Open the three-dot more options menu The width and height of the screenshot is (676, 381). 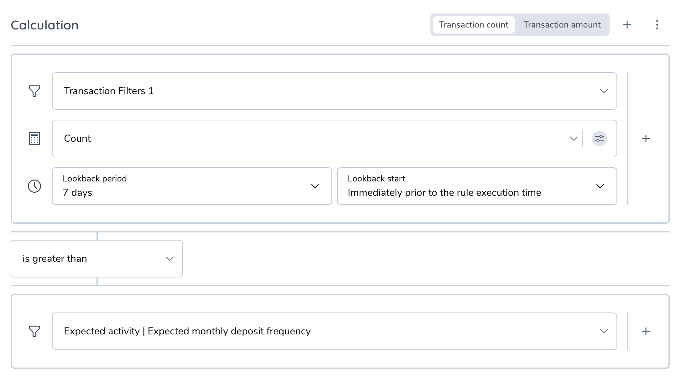click(x=657, y=25)
